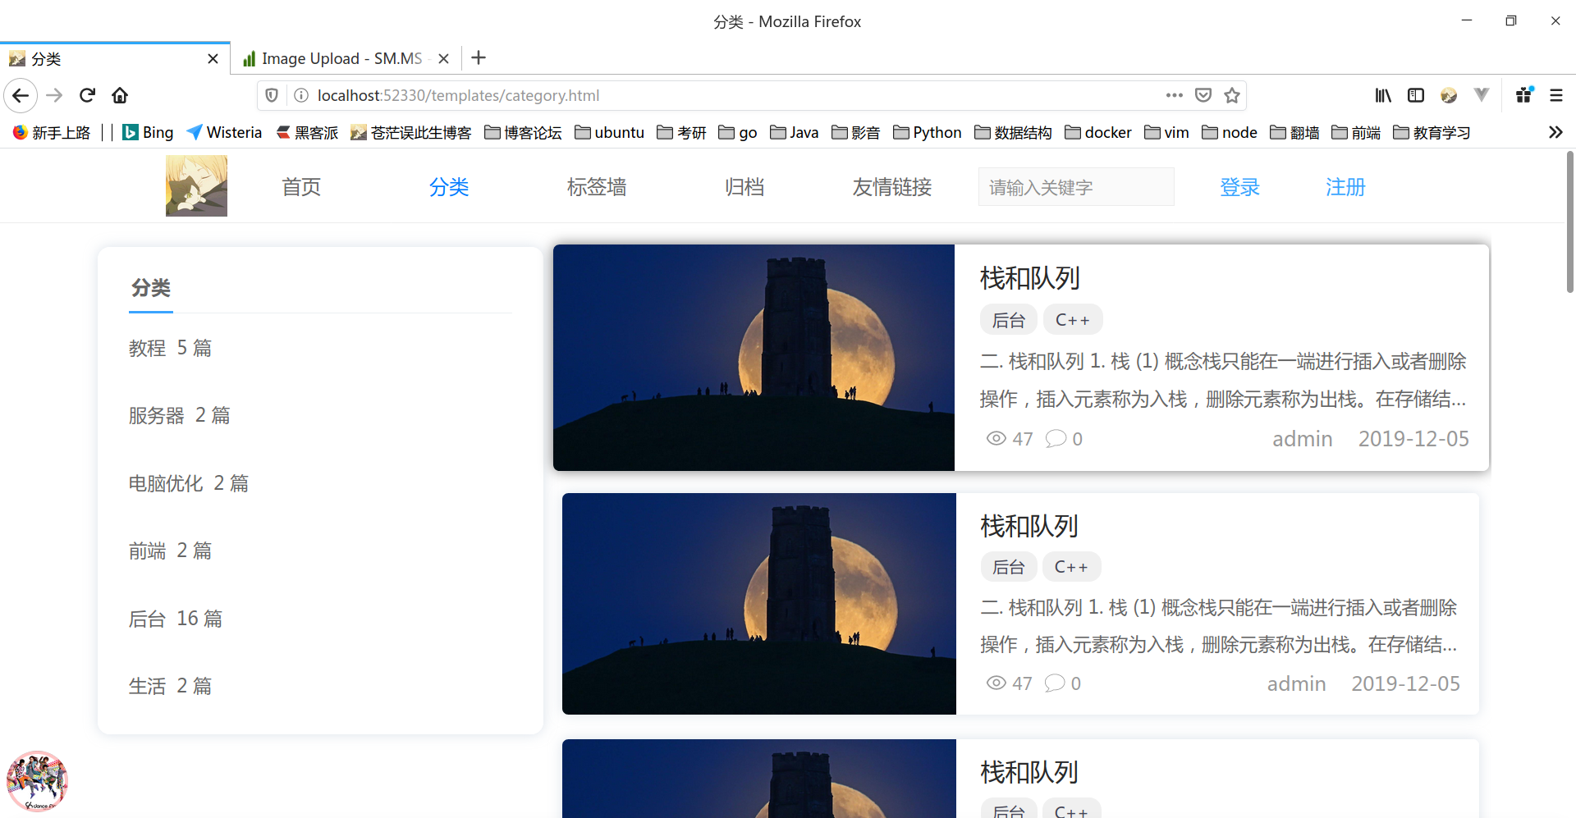Click the blog's anime logo image
The height and width of the screenshot is (818, 1576).
(196, 185)
